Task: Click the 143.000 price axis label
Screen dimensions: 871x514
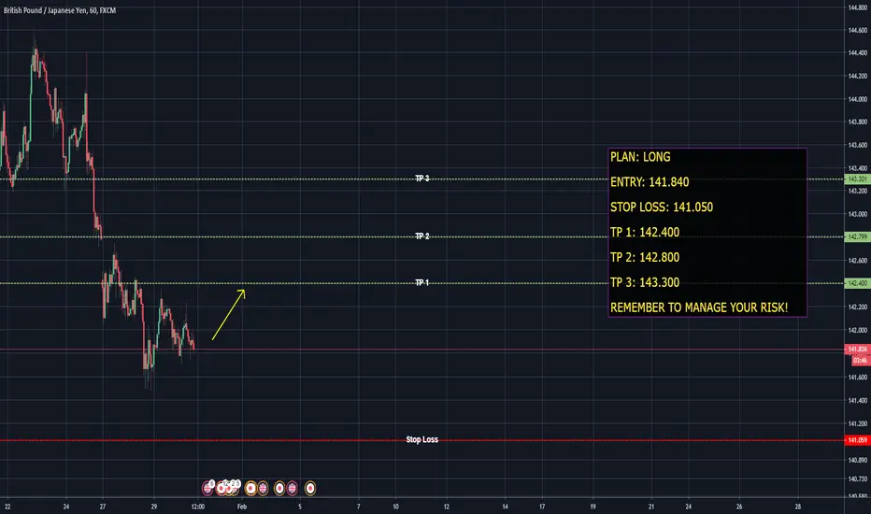Action: [x=858, y=214]
